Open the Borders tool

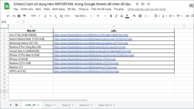pyautogui.click(x=140, y=16)
